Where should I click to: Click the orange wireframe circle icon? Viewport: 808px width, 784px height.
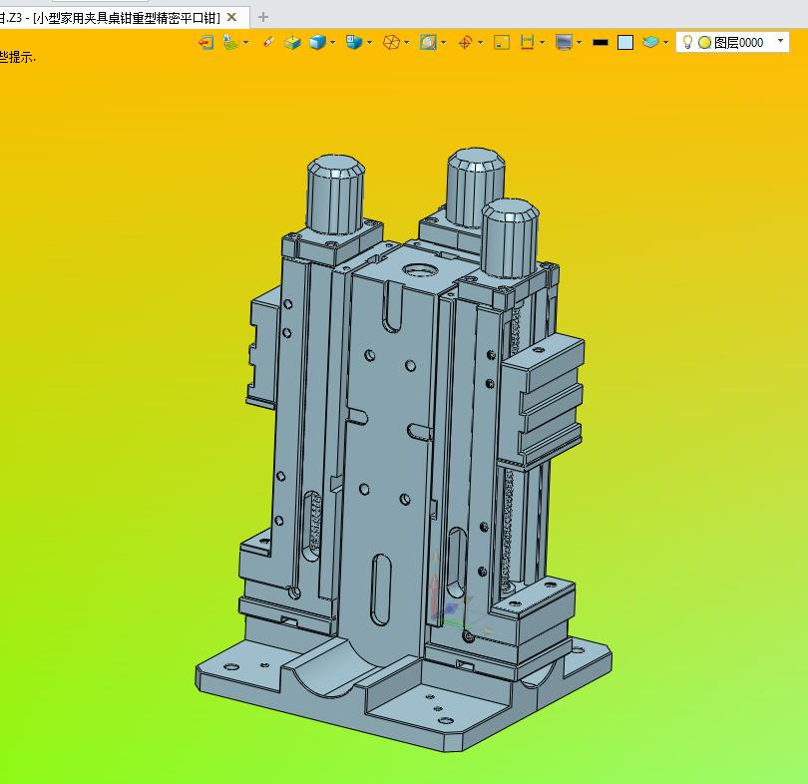[x=392, y=42]
